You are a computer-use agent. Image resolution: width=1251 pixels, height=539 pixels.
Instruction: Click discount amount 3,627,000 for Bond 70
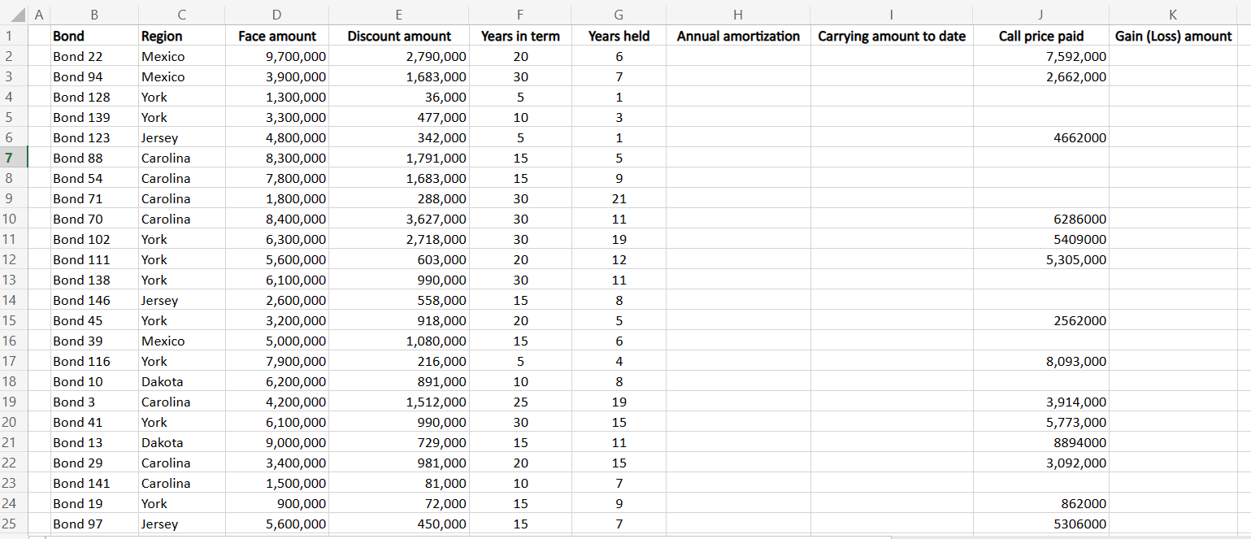(x=397, y=219)
